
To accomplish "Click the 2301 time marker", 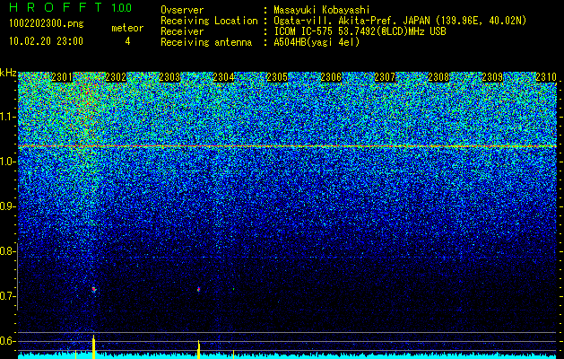I will [62, 77].
